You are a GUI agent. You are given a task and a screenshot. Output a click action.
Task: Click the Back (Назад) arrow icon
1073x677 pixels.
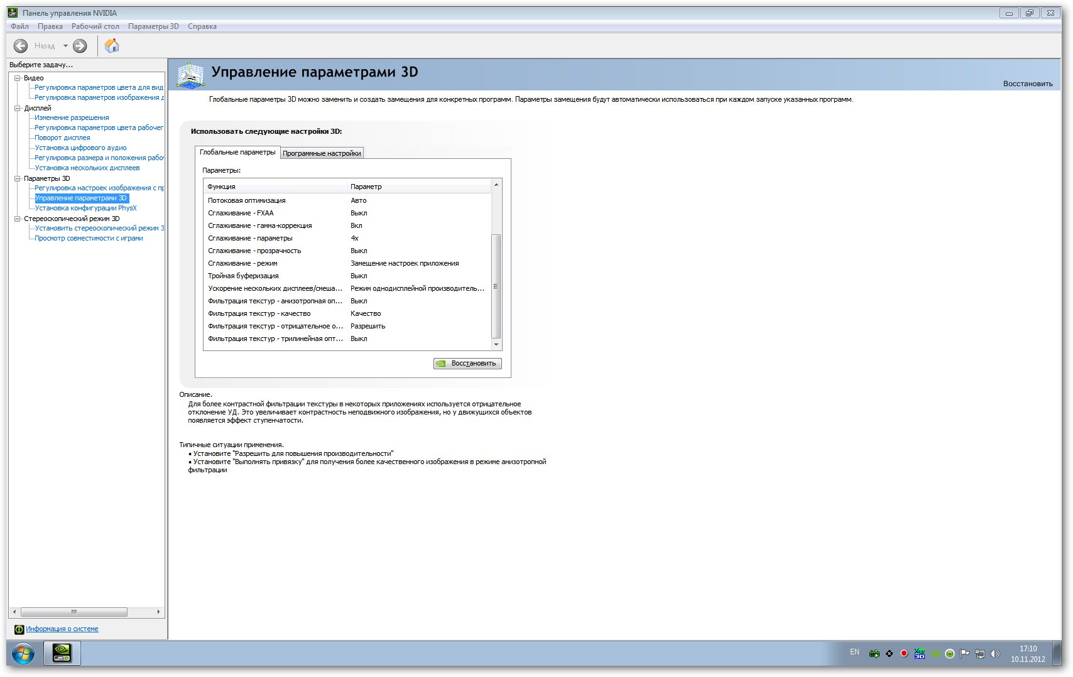point(21,46)
